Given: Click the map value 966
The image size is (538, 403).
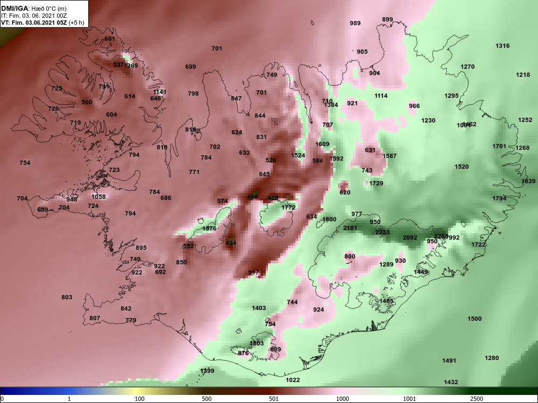Looking at the screenshot, I should pyautogui.click(x=414, y=106).
